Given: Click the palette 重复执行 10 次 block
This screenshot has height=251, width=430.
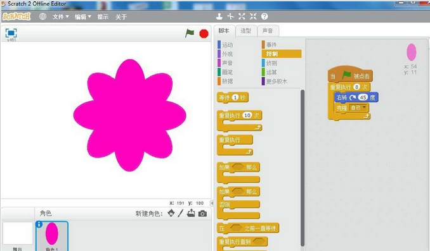Looking at the screenshot, I should (x=239, y=120).
